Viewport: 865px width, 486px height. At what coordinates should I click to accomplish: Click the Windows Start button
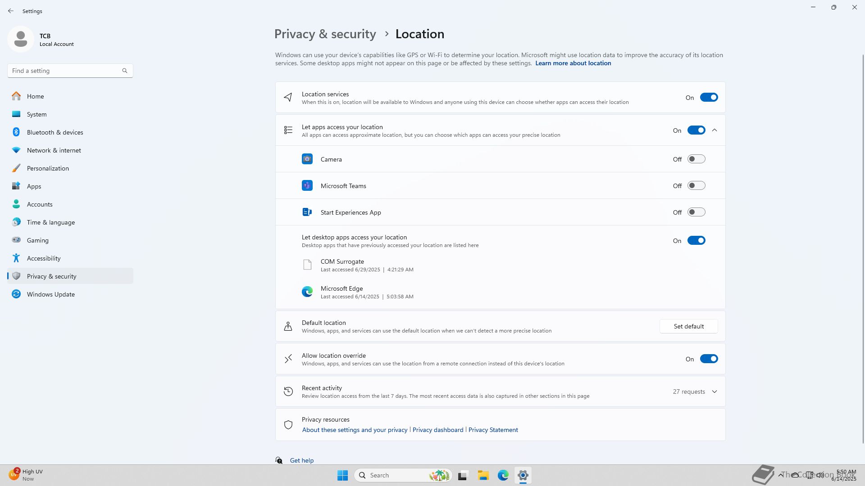(342, 475)
